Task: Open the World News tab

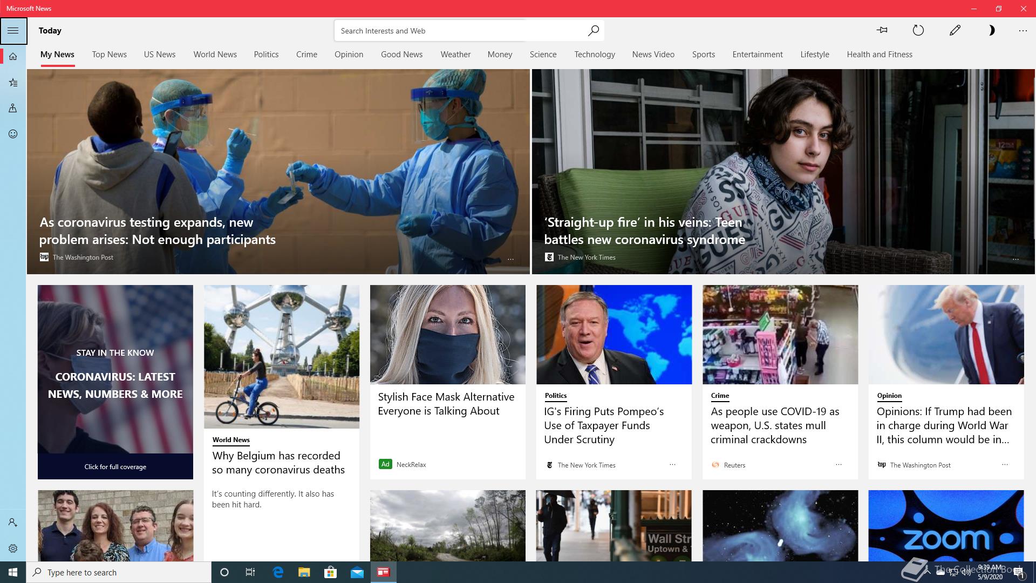Action: [215, 55]
